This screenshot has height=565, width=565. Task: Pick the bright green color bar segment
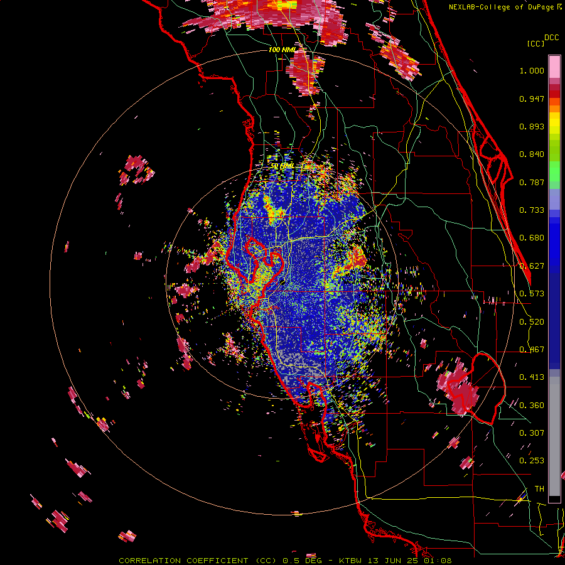coord(554,171)
